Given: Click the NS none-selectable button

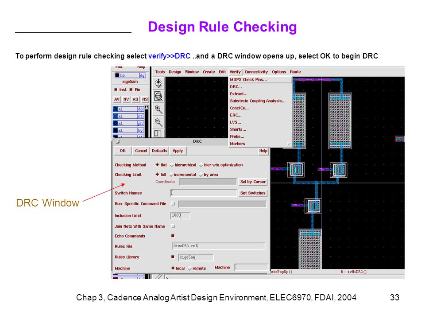Looking at the screenshot, I should [x=145, y=99].
